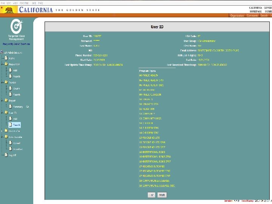The width and height of the screenshot is (272, 204).
Task: Open the Organizations tab
Action: pyautogui.click(x=237, y=15)
